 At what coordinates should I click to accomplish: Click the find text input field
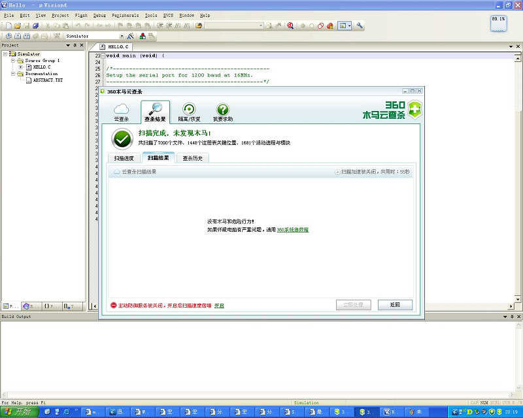tap(231, 25)
